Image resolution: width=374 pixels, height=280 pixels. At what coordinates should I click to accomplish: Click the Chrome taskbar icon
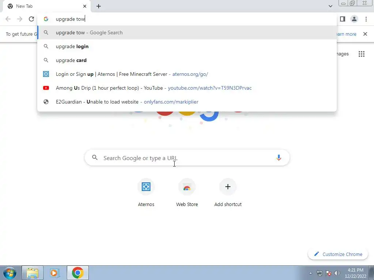(78, 273)
